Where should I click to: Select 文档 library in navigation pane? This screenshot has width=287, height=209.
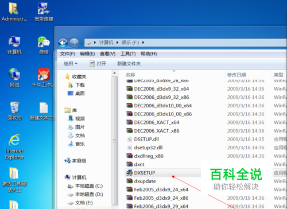click(x=76, y=136)
